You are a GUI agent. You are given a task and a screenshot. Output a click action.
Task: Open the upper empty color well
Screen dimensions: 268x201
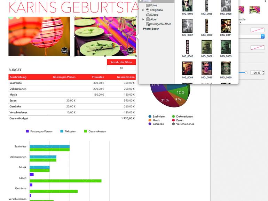(x=258, y=30)
